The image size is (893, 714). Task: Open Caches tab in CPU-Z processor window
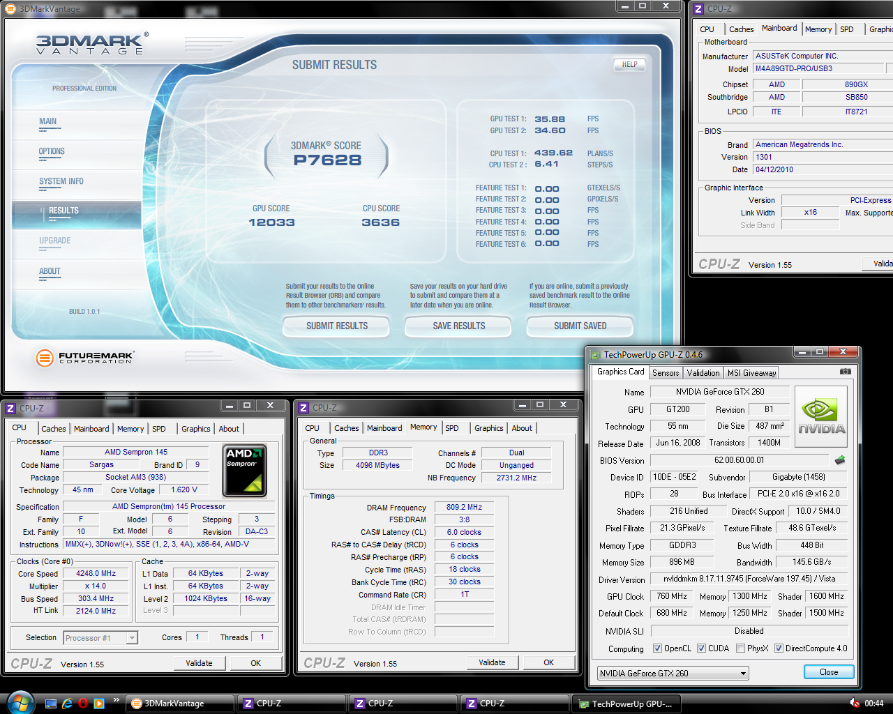click(x=53, y=429)
